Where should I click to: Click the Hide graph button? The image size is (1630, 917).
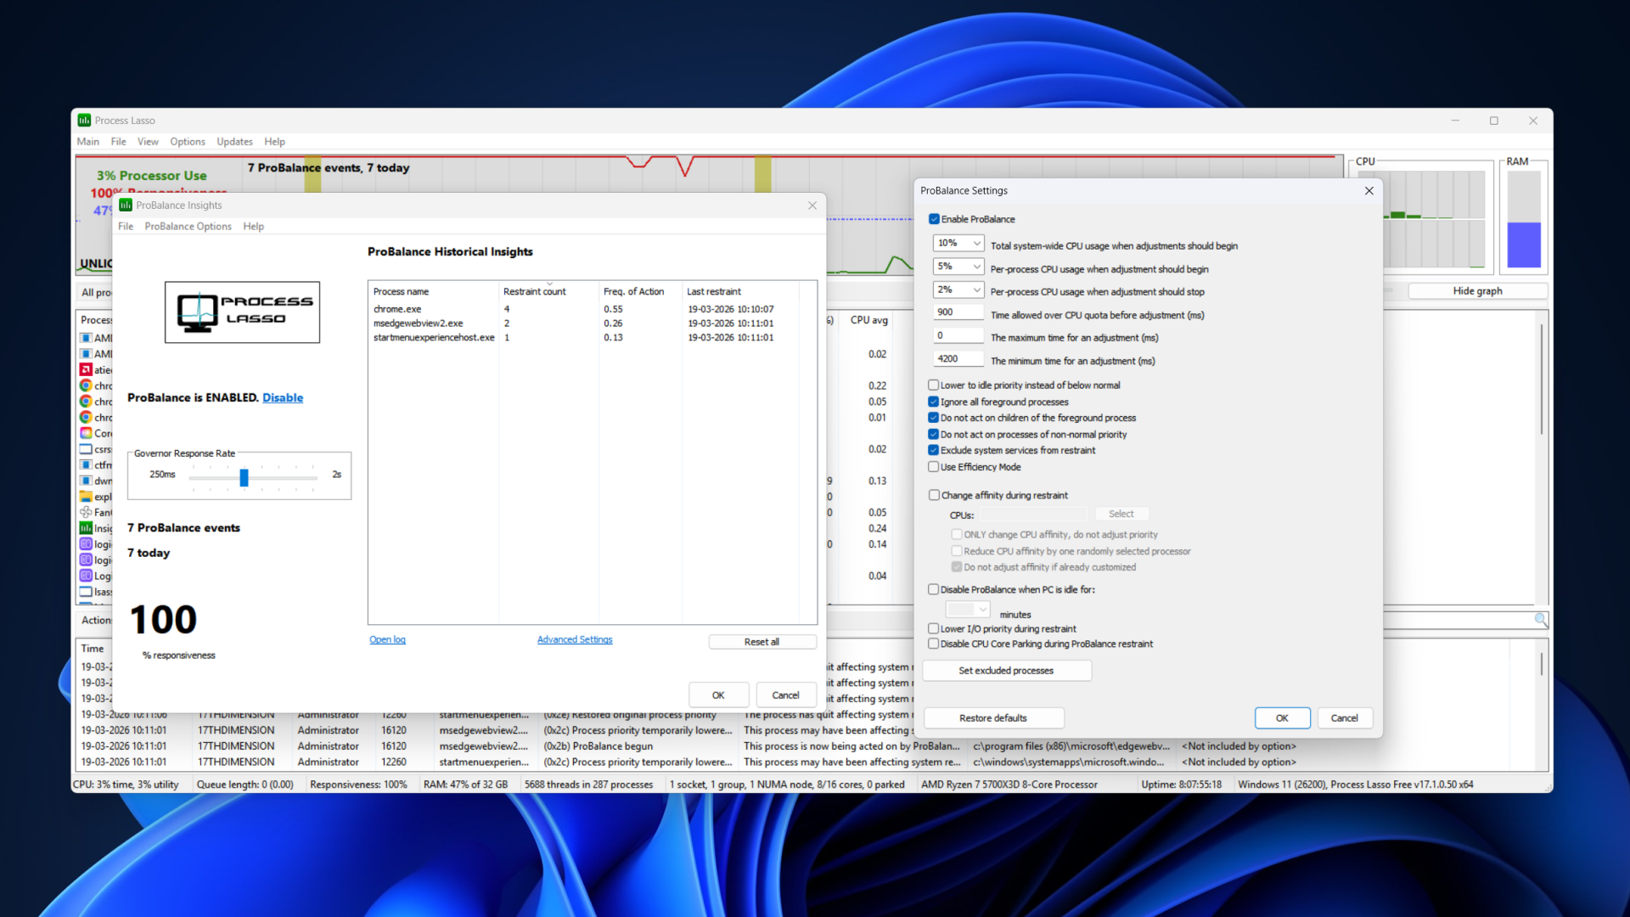[1477, 291]
